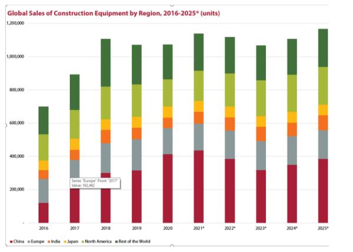The height and width of the screenshot is (252, 353).
Task: Select the 2019 Japan bar segment
Action: [136, 122]
